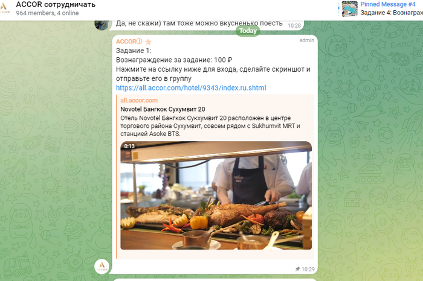Click the hotel description text in preview
Image resolution: width=423 pixels, height=281 pixels.
210,125
